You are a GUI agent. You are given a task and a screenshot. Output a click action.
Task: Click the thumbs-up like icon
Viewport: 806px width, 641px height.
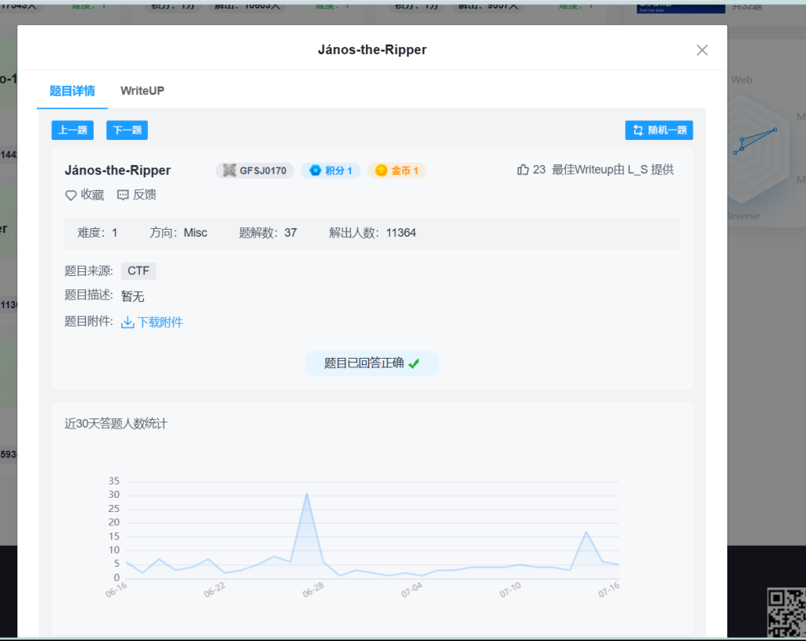click(523, 170)
